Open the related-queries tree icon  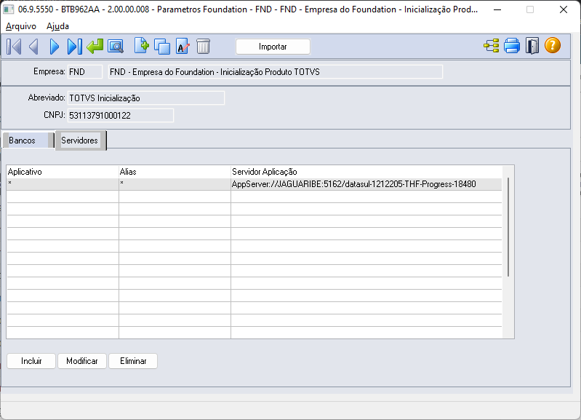pyautogui.click(x=492, y=46)
